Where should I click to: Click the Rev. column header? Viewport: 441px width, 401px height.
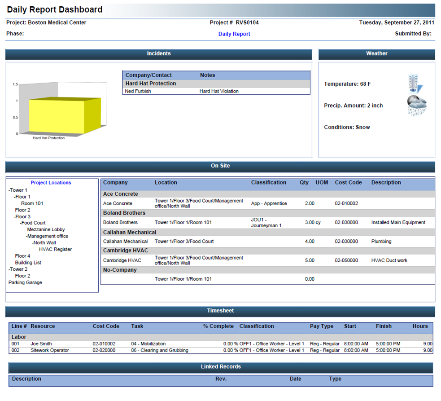[x=221, y=379]
